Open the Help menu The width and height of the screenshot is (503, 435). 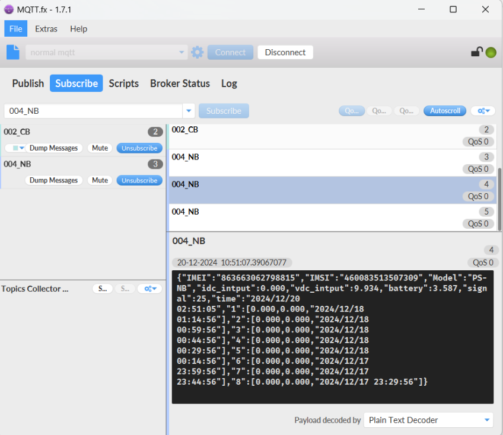coord(78,28)
